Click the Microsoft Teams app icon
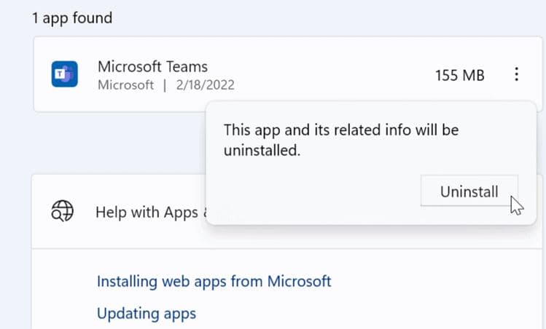Screen dimensions: 546x329 [x=64, y=74]
